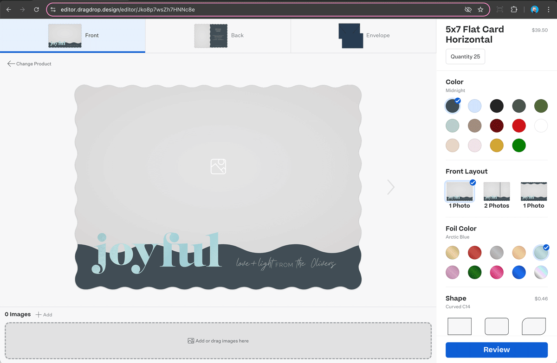The height and width of the screenshot is (363, 557).
Task: Click the image icon in the drop-images tray
Action: click(190, 340)
